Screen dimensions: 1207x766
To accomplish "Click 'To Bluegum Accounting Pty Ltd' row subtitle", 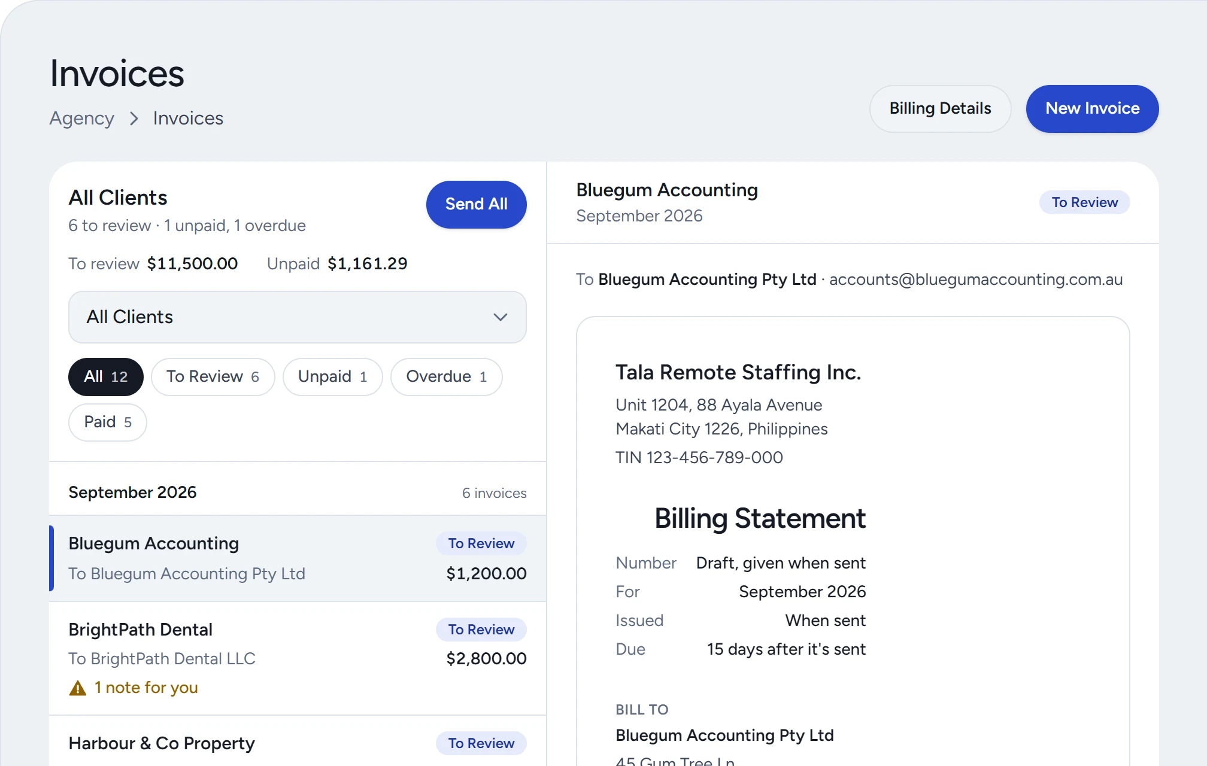I will point(187,574).
